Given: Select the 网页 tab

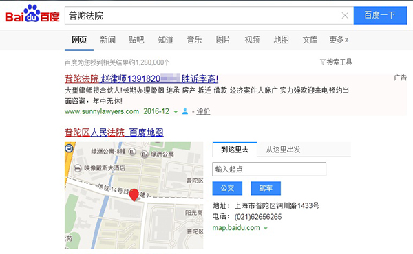Looking at the screenshot, I should pos(79,40).
